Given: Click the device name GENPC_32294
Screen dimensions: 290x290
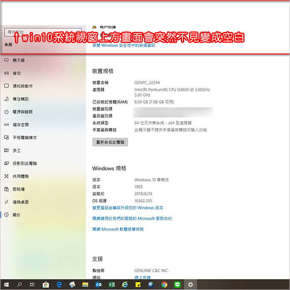Looking at the screenshot, I should (147, 83).
